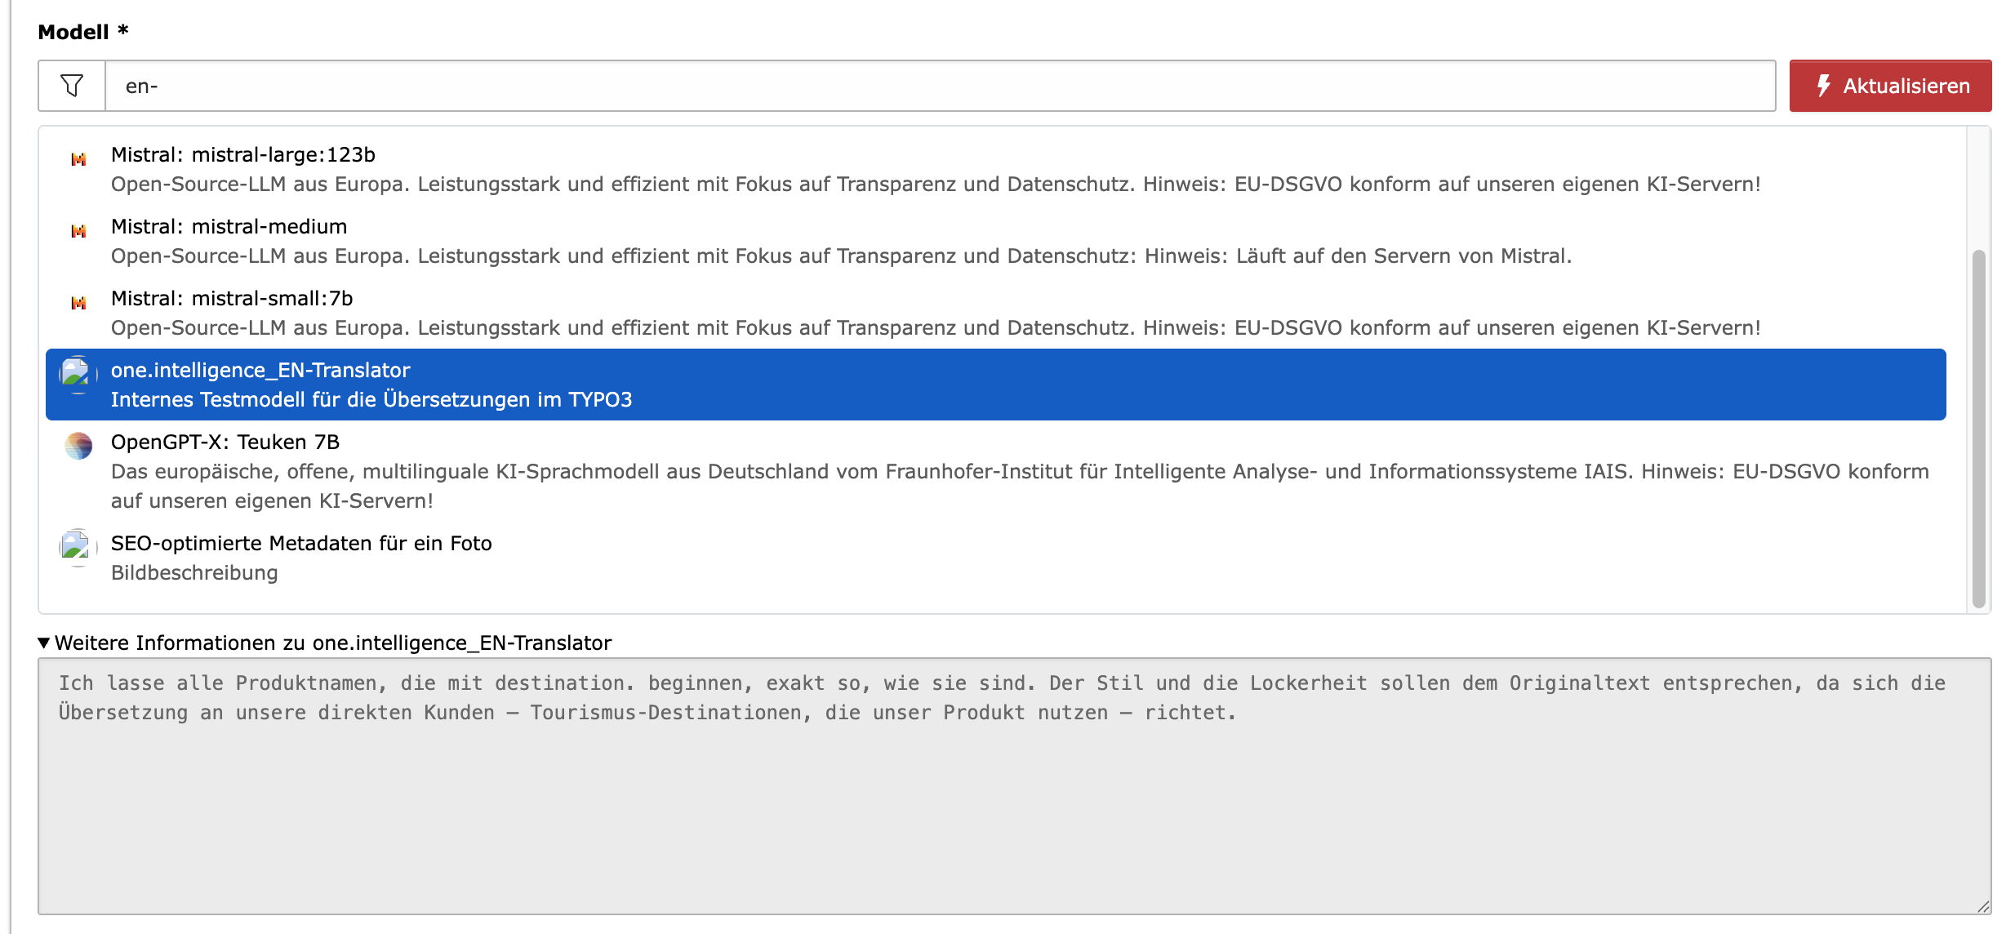This screenshot has height=934, width=2015.
Task: Click the Mistral logo beside mistral-large:123b
Action: tap(78, 159)
